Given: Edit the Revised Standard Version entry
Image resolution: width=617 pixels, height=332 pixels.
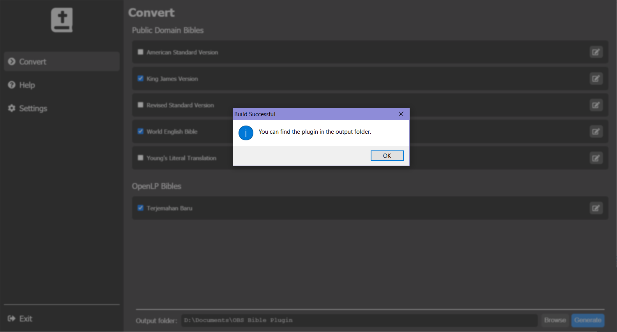Looking at the screenshot, I should tap(596, 105).
